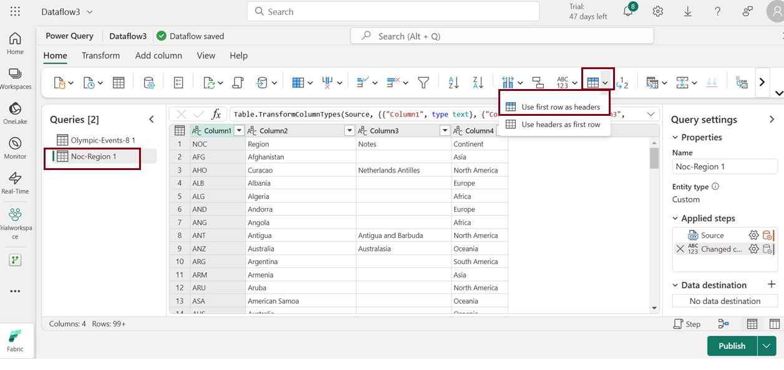Open Dataflow3 title dropdown
The image size is (784, 370).
(90, 12)
